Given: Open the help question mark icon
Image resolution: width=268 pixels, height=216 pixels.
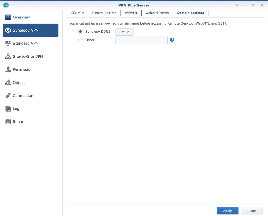Looking at the screenshot, I should pyautogui.click(x=237, y=5).
